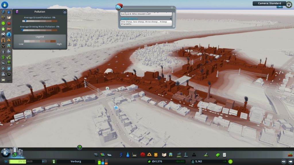The image size is (294, 165).
Task: Click the city name Verburg field
Action: 76,161
